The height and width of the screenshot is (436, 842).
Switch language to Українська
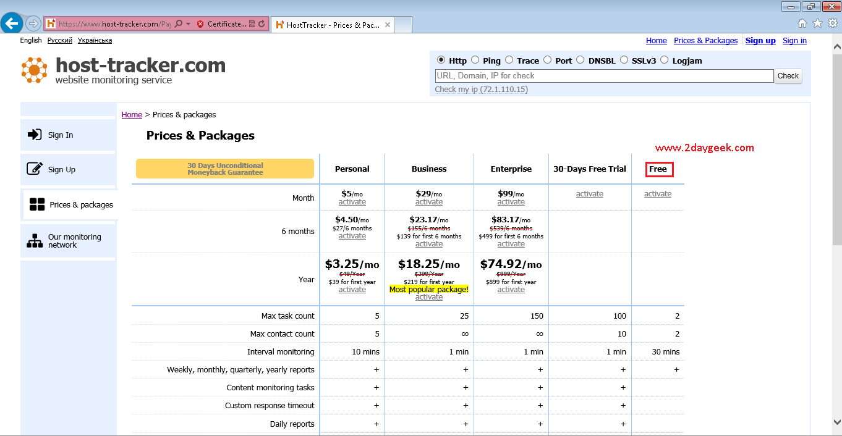(95, 40)
